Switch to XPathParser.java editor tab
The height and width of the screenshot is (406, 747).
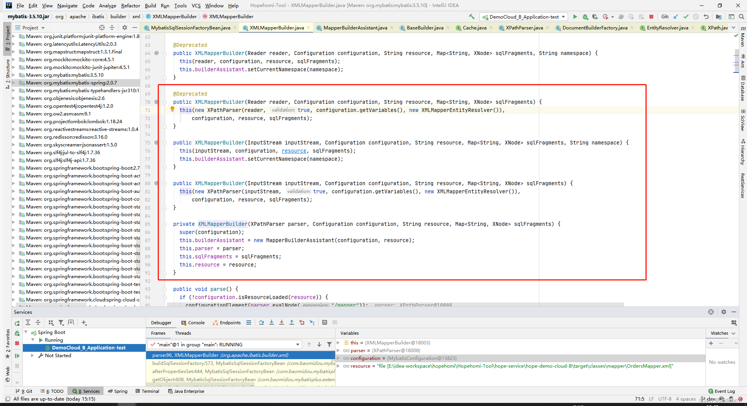tap(524, 28)
